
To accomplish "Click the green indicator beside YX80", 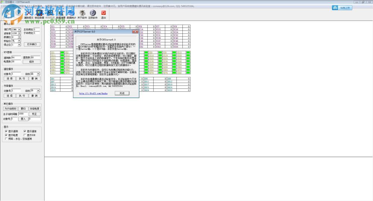I will [x=188, y=73].
